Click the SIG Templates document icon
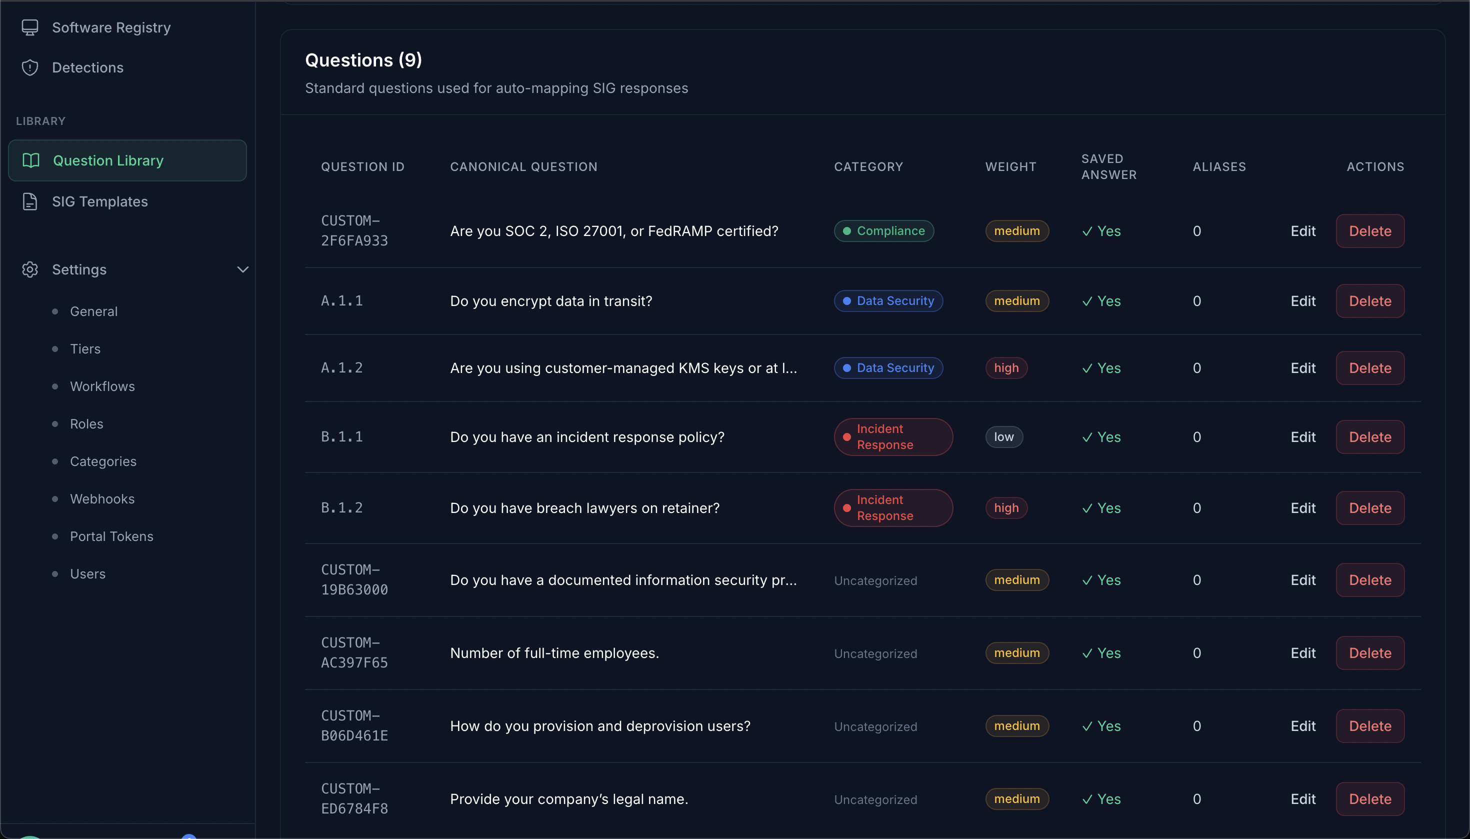Screen dimensions: 1470x839 click(x=30, y=201)
